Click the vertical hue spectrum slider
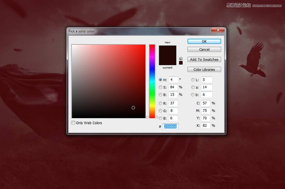 click(x=152, y=81)
